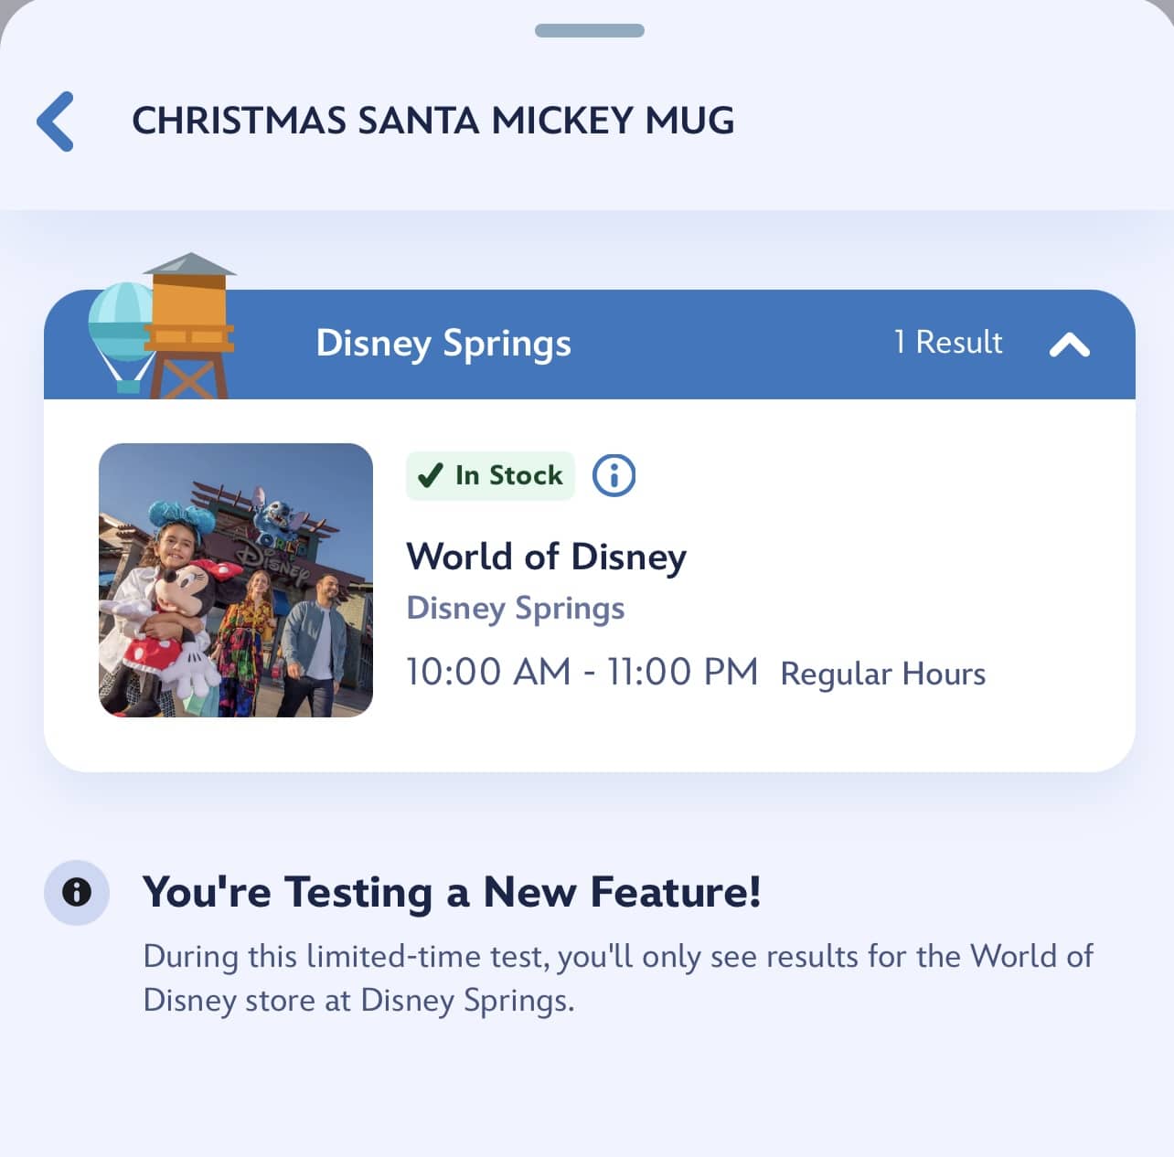Tap the green In Stock checkmark
The image size is (1174, 1157).
[x=430, y=475]
